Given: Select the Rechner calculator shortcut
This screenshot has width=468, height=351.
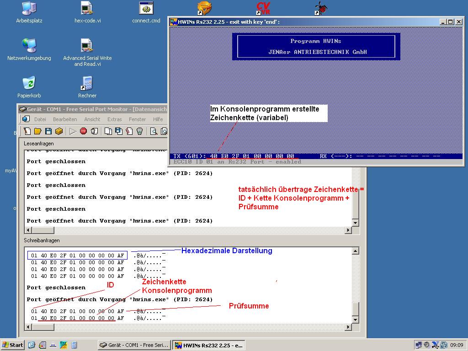Looking at the screenshot, I should click(87, 87).
